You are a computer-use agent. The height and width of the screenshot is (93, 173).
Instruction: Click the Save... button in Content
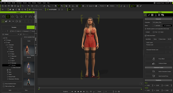pos(27,90)
